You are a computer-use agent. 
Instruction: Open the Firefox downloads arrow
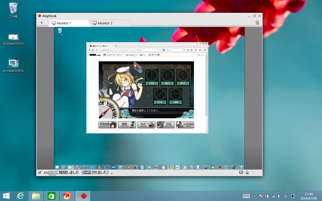[196, 50]
